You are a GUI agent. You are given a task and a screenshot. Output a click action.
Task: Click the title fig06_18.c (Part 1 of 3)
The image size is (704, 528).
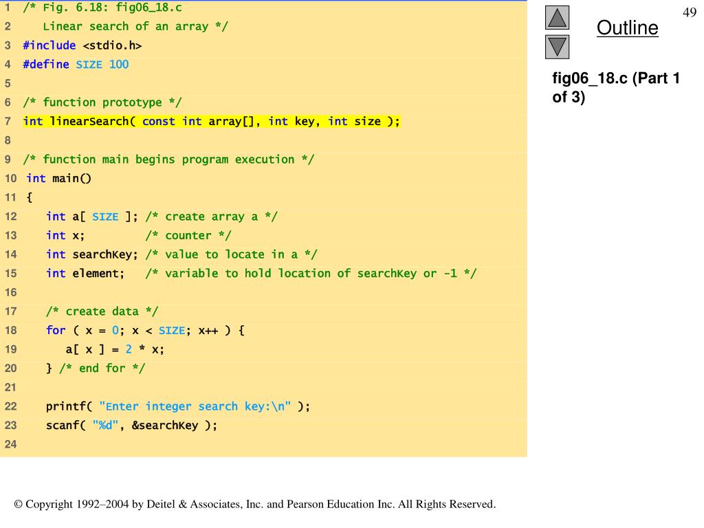click(615, 87)
